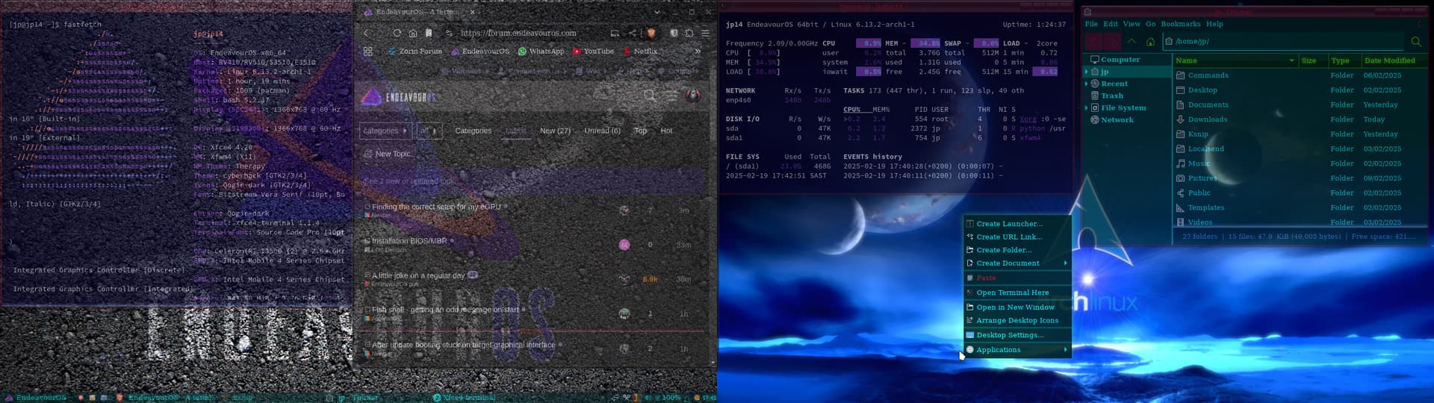Choose Create Folder... in desktop menu

click(x=1017, y=250)
